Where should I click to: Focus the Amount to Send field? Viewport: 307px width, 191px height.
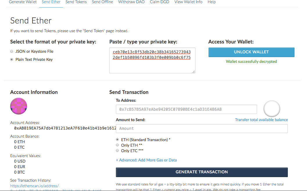[x=202, y=128]
